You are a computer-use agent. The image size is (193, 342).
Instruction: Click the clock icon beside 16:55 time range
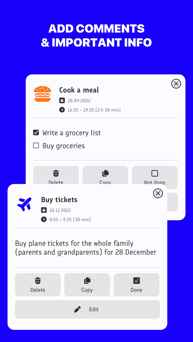click(62, 110)
